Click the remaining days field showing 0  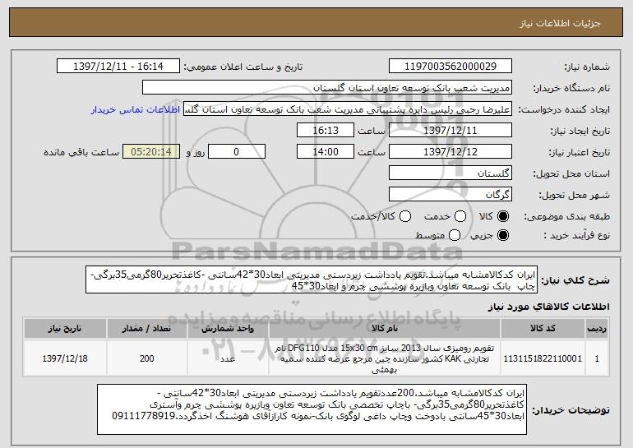point(237,152)
